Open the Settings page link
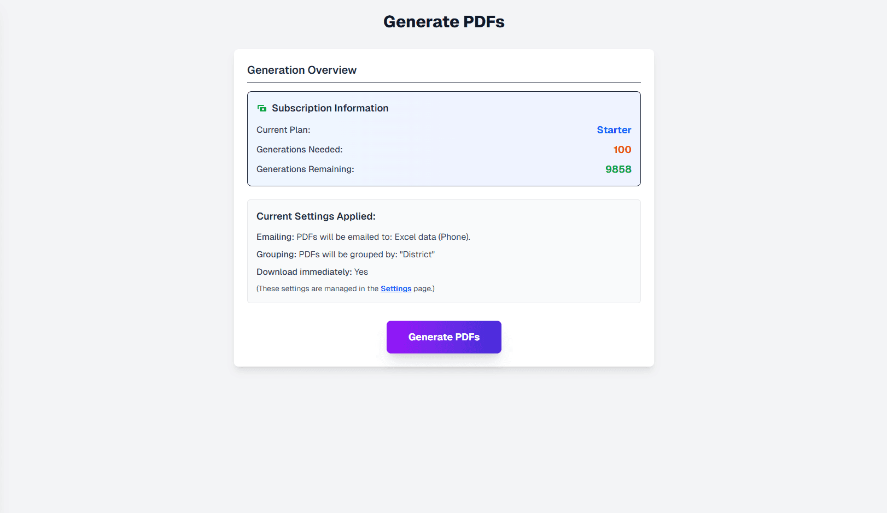 (x=396, y=288)
